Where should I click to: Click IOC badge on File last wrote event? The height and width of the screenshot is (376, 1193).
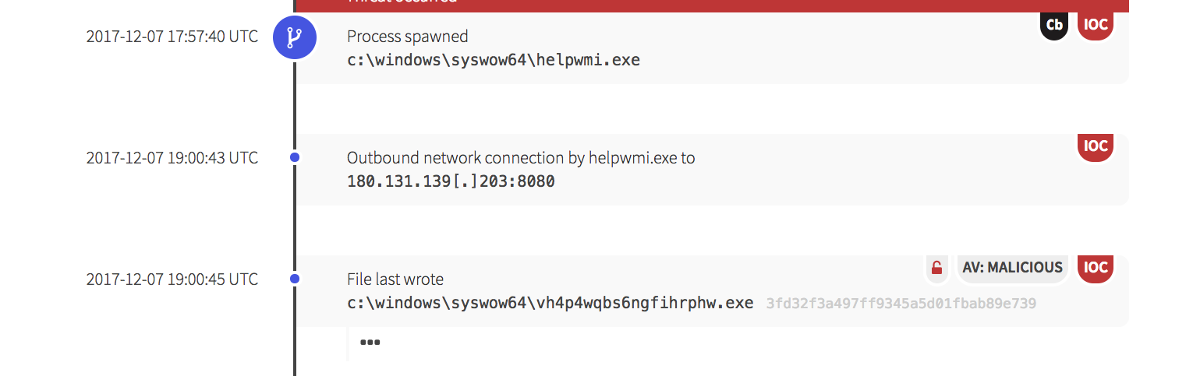1096,268
